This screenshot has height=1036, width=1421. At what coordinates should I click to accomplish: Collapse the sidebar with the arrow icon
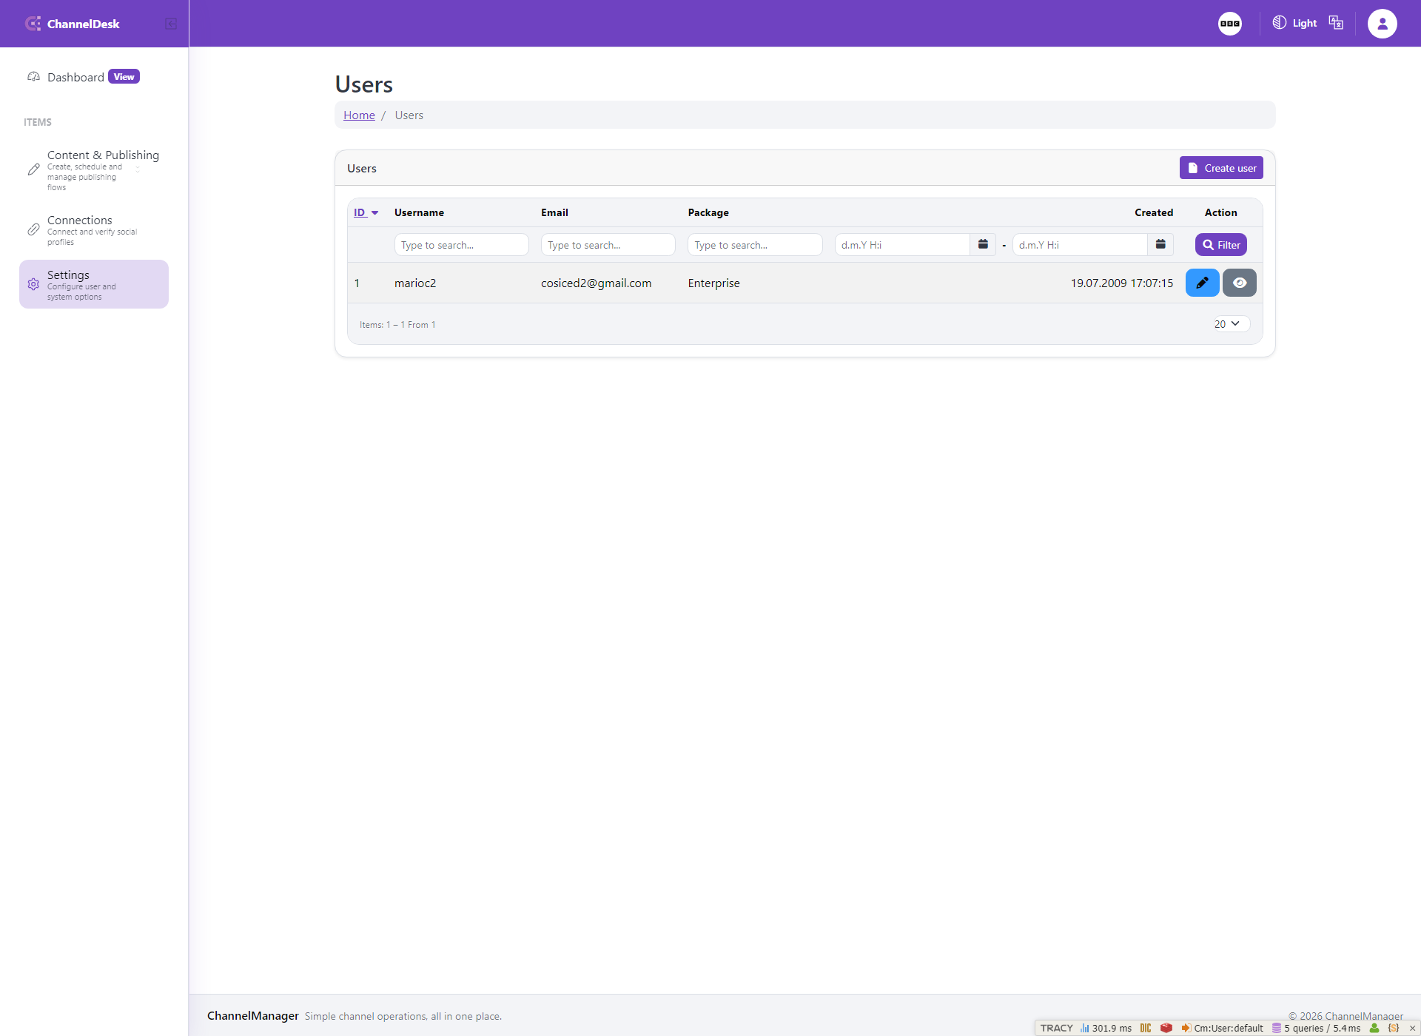coord(171,24)
